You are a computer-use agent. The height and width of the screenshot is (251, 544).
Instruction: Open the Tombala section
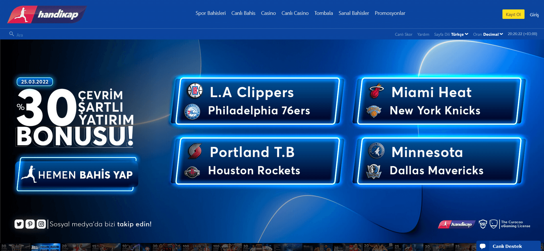(x=324, y=13)
